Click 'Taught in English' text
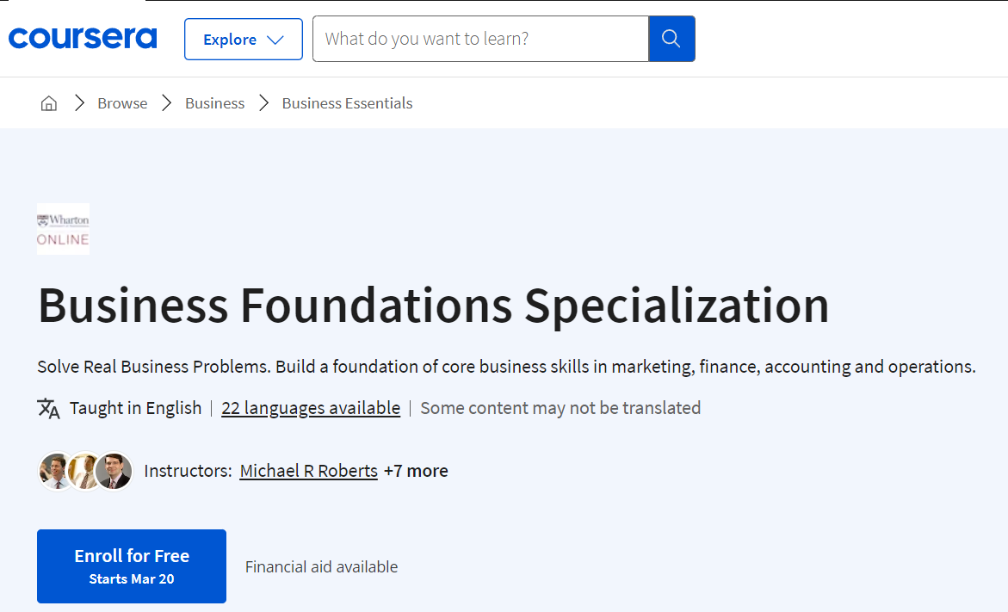 [x=136, y=408]
